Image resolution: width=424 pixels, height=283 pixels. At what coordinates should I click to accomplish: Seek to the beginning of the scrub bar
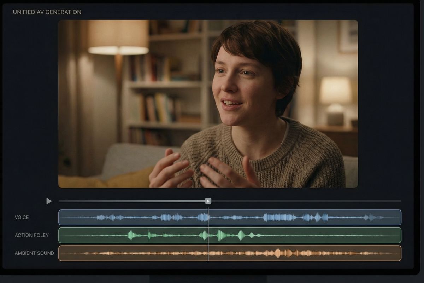pyautogui.click(x=61, y=201)
